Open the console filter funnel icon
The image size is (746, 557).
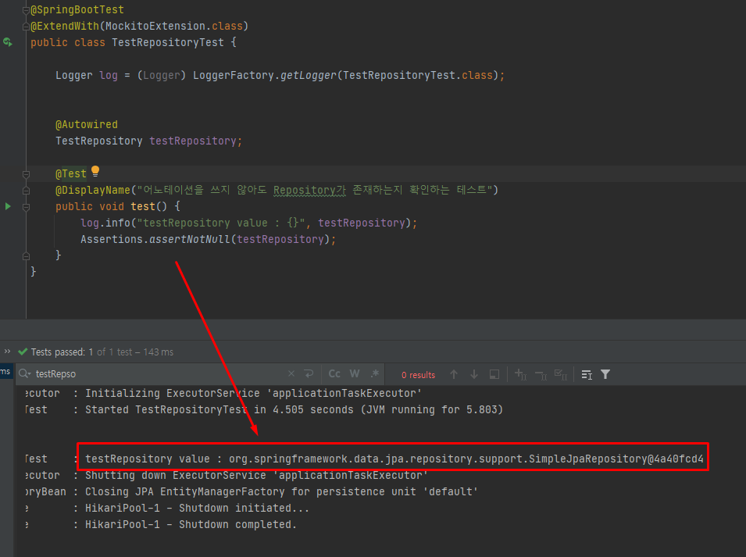click(x=605, y=373)
